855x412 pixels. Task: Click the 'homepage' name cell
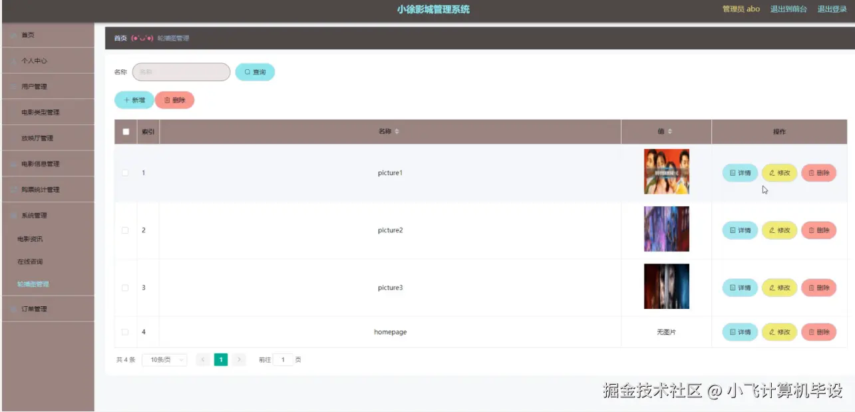pyautogui.click(x=391, y=332)
